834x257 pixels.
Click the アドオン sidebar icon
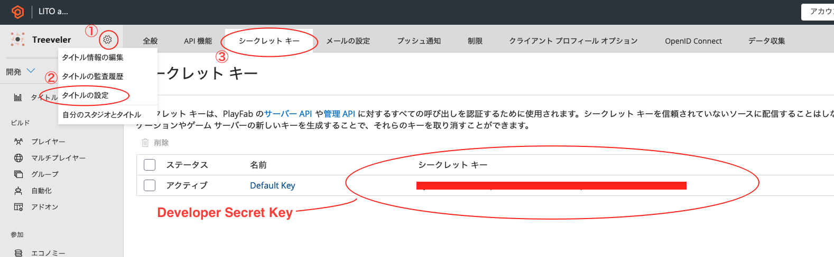(x=18, y=207)
